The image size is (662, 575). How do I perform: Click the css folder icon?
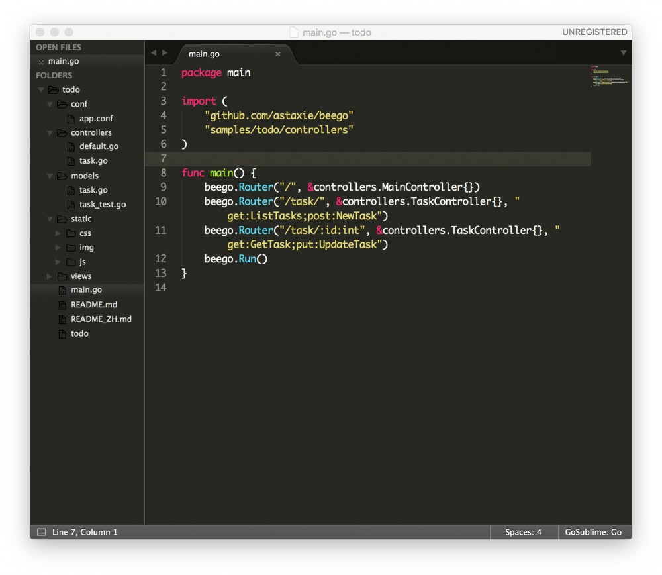71,233
